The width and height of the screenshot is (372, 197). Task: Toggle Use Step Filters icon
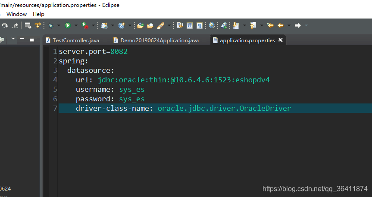click(38, 25)
